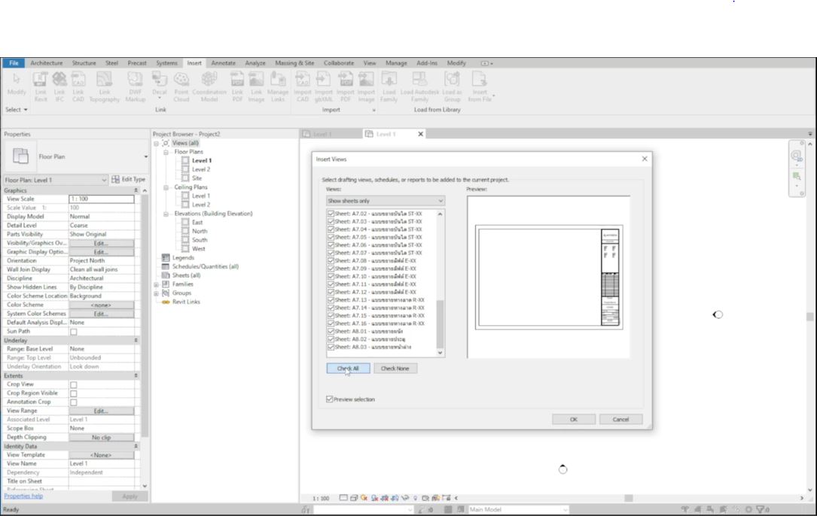Uncheck Sheet A8.03 in views list
The height and width of the screenshot is (516, 817).
point(331,348)
